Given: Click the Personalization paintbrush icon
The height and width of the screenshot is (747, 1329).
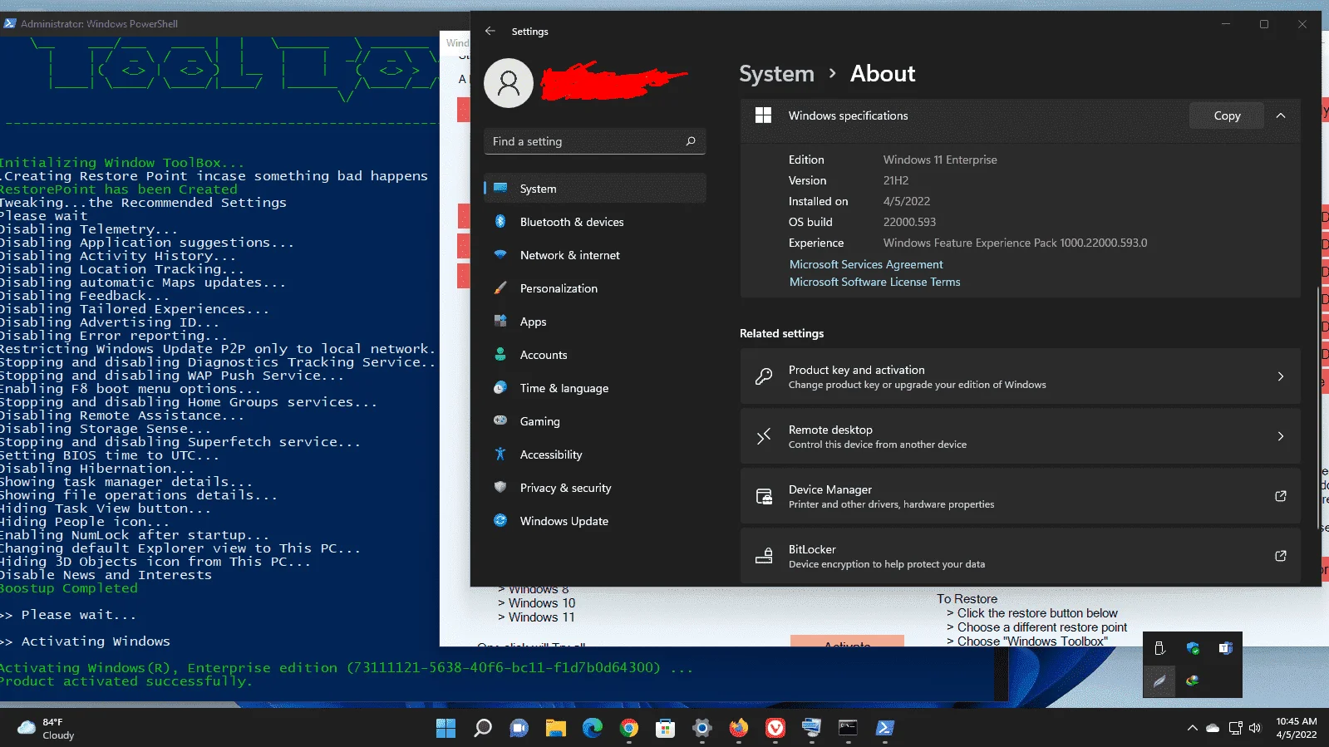Looking at the screenshot, I should point(500,288).
